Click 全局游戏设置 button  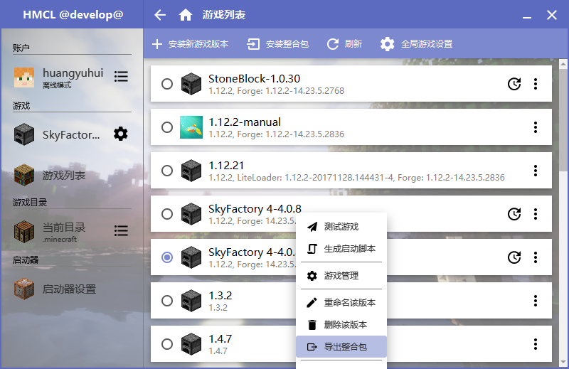[417, 44]
